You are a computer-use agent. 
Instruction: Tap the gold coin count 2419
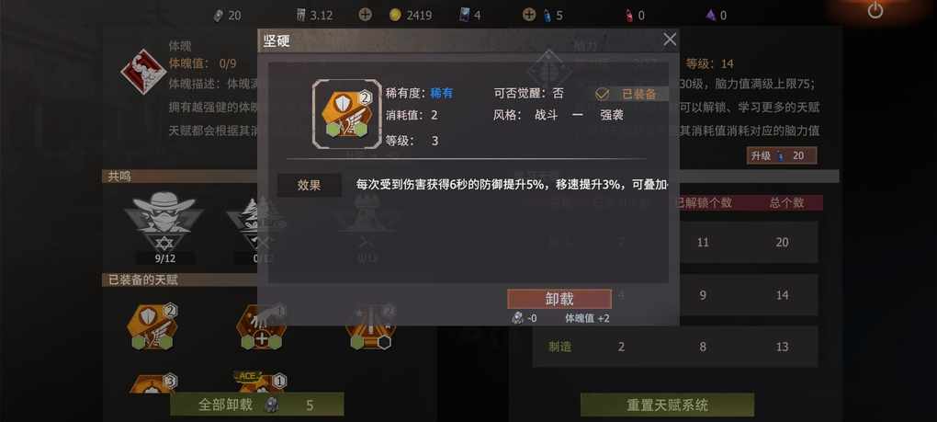tap(419, 16)
